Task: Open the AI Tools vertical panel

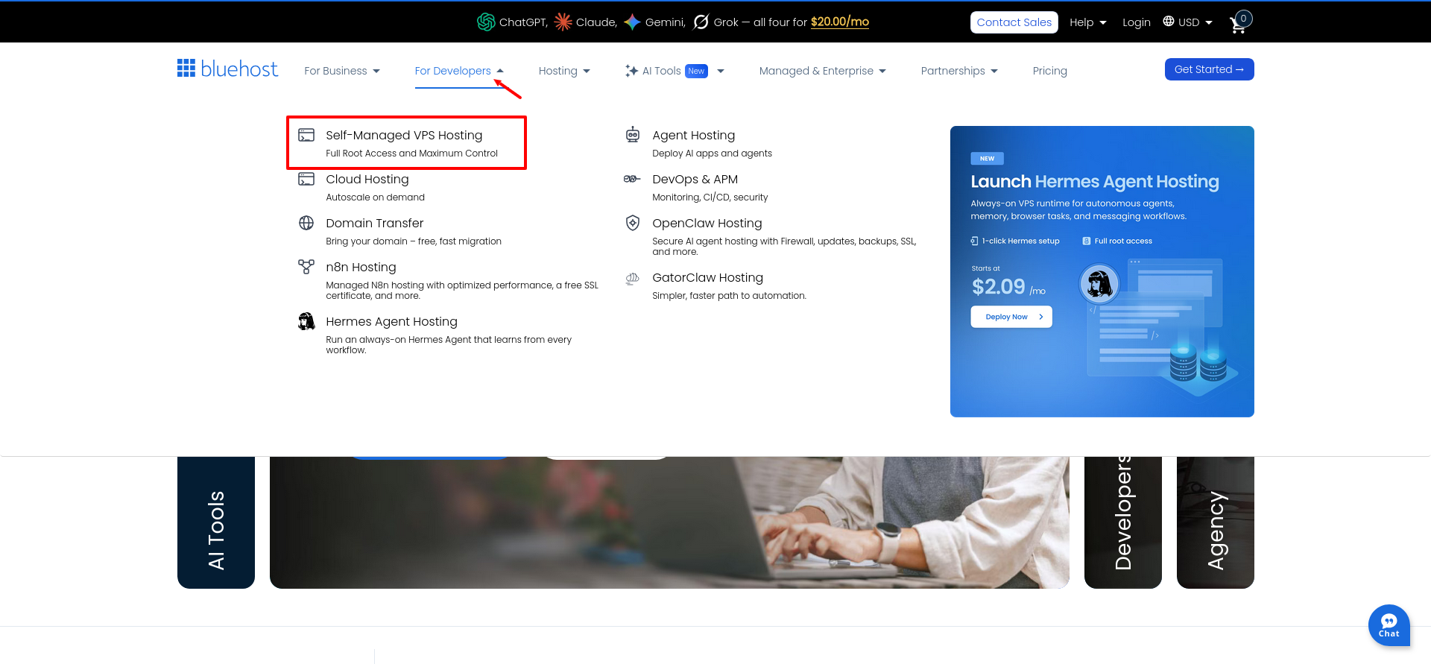Action: tap(216, 522)
